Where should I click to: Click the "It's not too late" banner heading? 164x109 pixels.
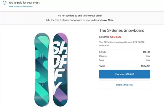82,16
